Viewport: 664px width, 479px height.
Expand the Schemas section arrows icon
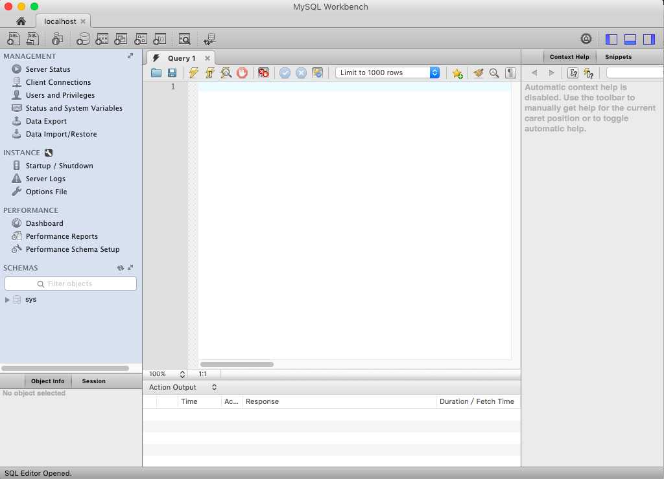(x=130, y=267)
